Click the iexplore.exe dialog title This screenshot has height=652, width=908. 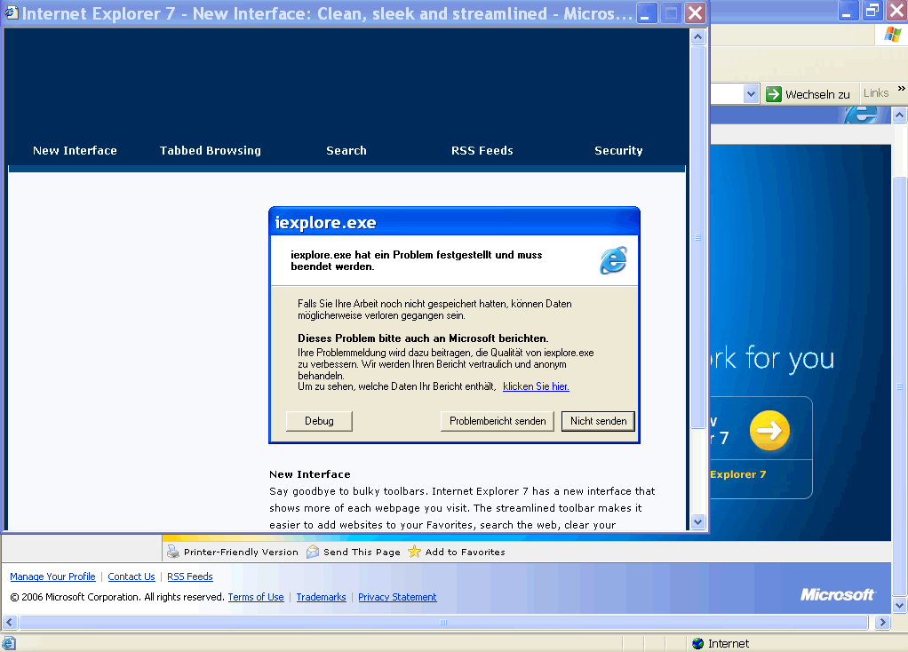[x=325, y=222]
